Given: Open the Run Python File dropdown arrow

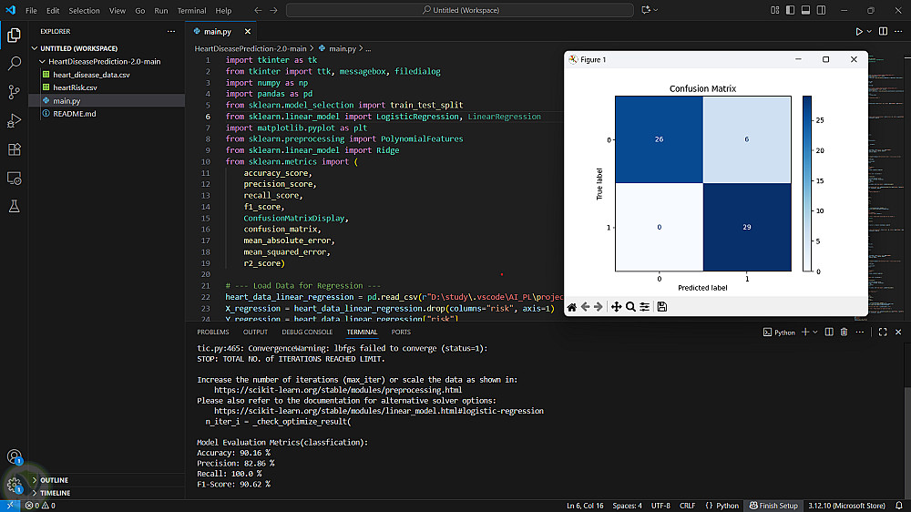Looking at the screenshot, I should click(870, 32).
